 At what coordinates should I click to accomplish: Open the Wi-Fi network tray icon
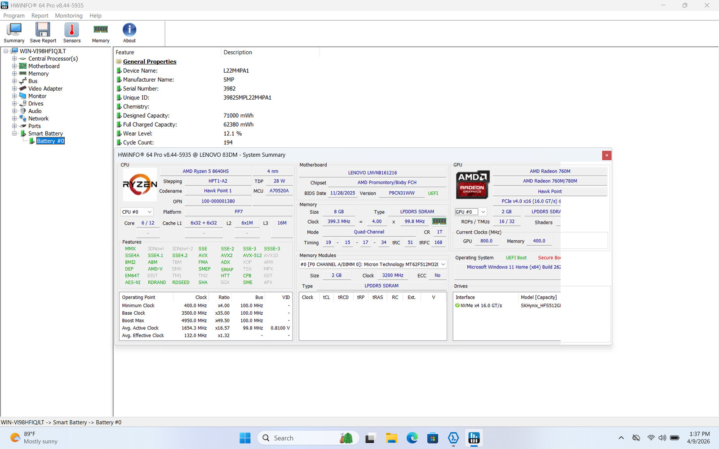pos(651,438)
